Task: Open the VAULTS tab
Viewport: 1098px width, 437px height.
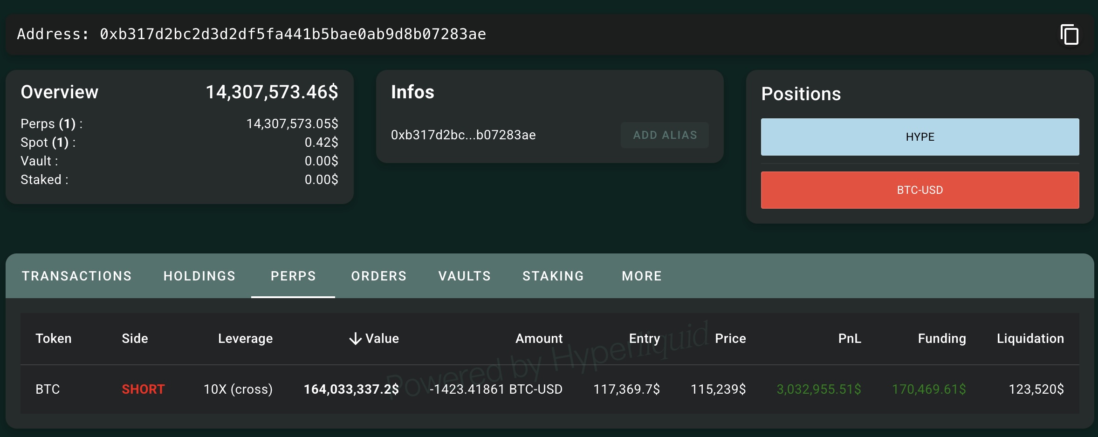Action: point(464,276)
